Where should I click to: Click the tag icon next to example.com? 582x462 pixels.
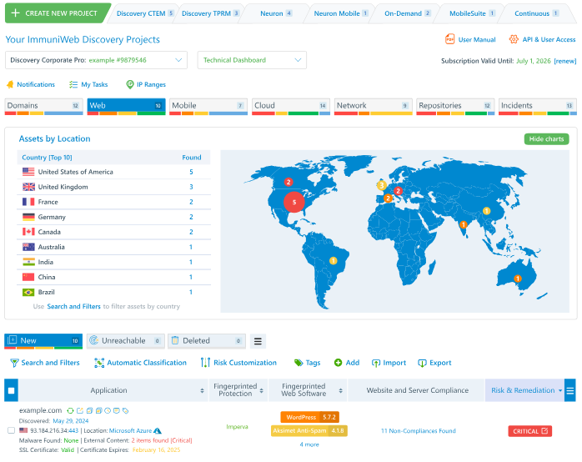[125, 411]
